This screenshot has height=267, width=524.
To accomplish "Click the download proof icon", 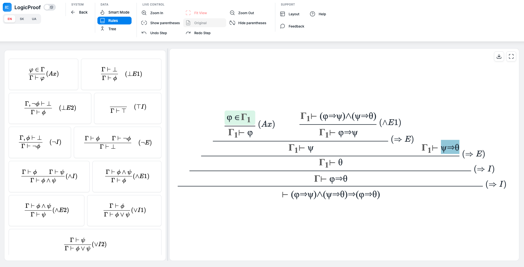I will (499, 57).
